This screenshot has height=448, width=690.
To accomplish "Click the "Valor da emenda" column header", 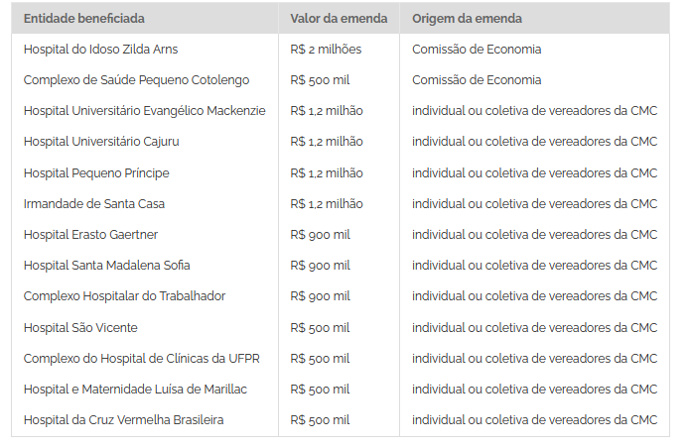I will coord(334,19).
